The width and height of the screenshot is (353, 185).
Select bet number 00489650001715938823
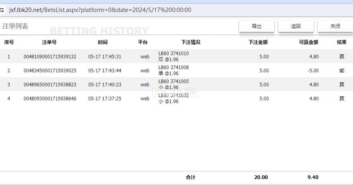[x=50, y=85]
